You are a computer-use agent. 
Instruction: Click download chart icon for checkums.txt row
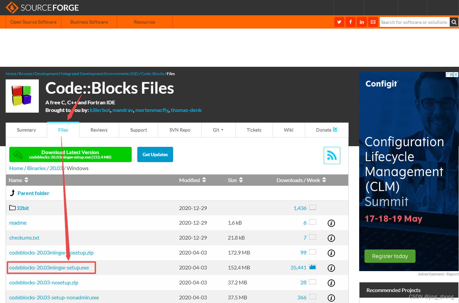tap(312, 237)
